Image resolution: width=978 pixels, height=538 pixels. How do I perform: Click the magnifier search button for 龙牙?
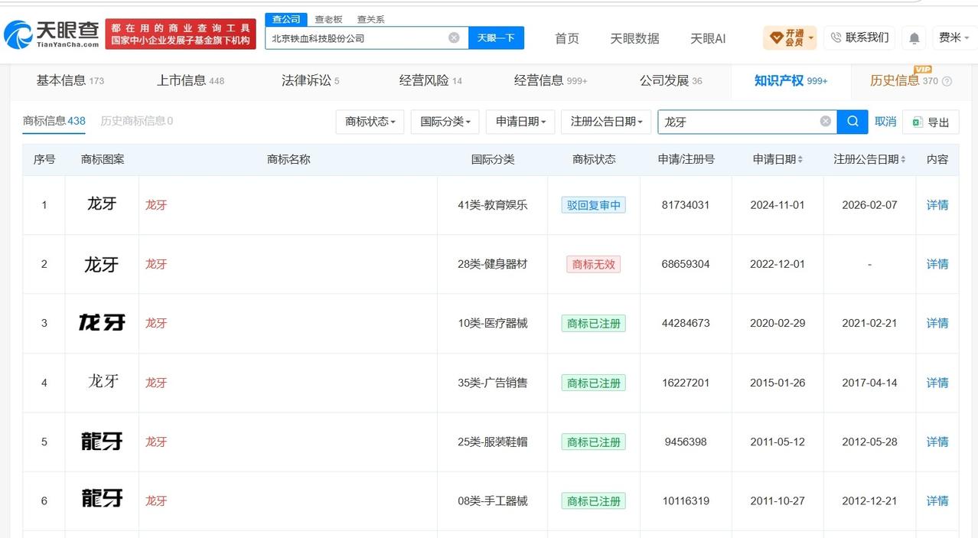(852, 121)
